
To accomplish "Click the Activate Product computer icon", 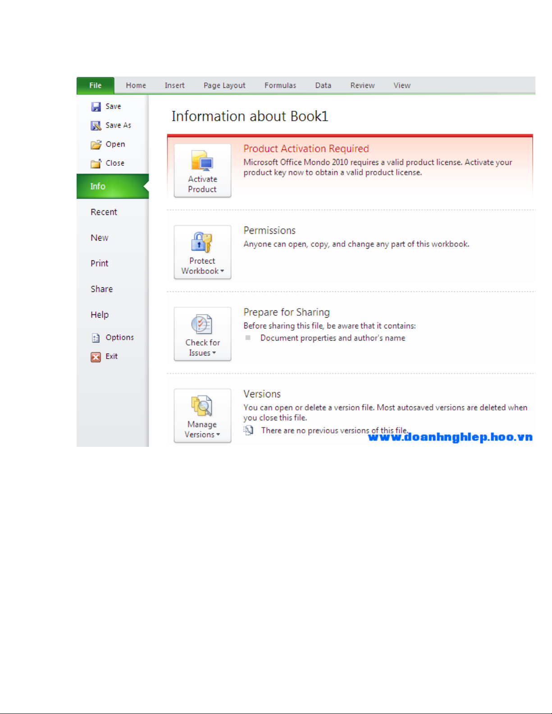I will 202,161.
